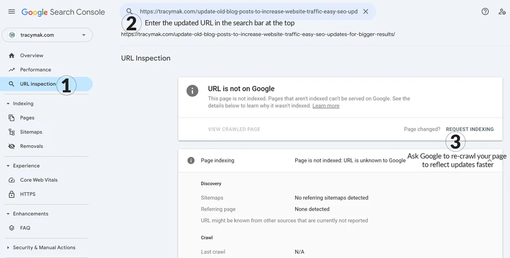Clear the inspected URL with the X
The image size is (510, 258).
(366, 11)
